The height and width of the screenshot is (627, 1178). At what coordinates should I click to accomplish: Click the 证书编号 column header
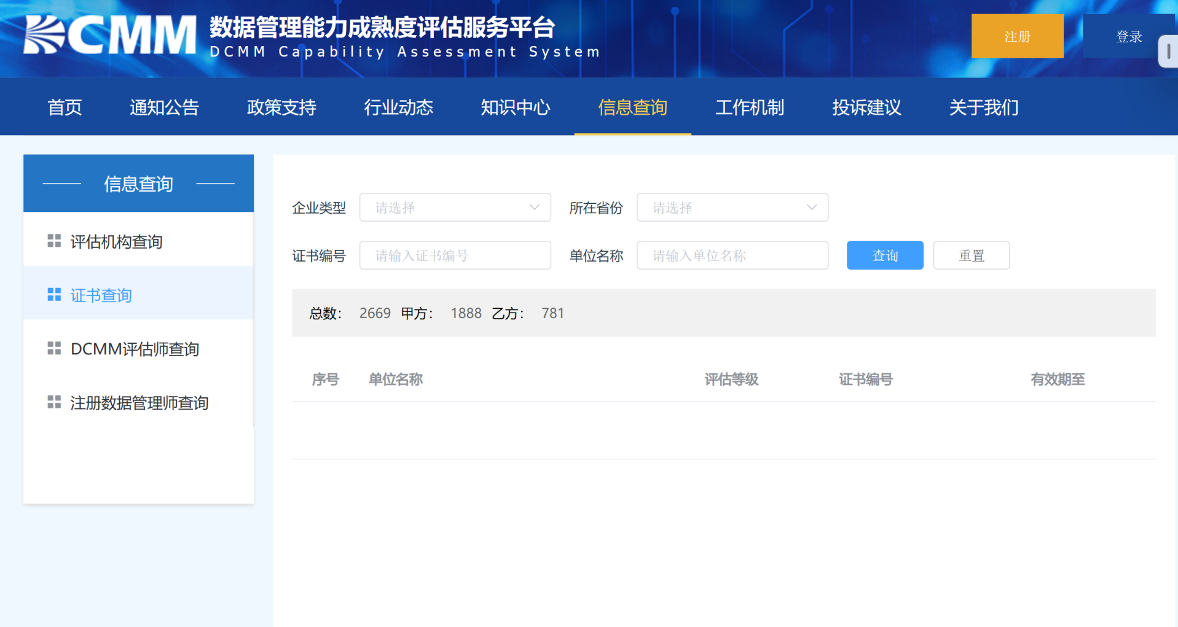(x=866, y=380)
